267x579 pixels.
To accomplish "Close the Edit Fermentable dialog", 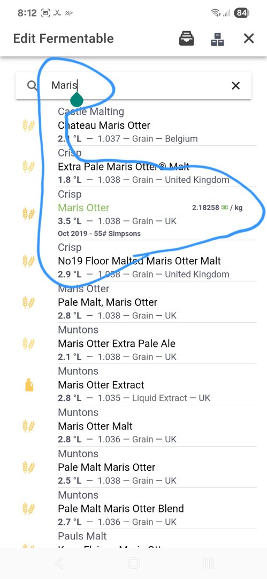I will pyautogui.click(x=249, y=39).
